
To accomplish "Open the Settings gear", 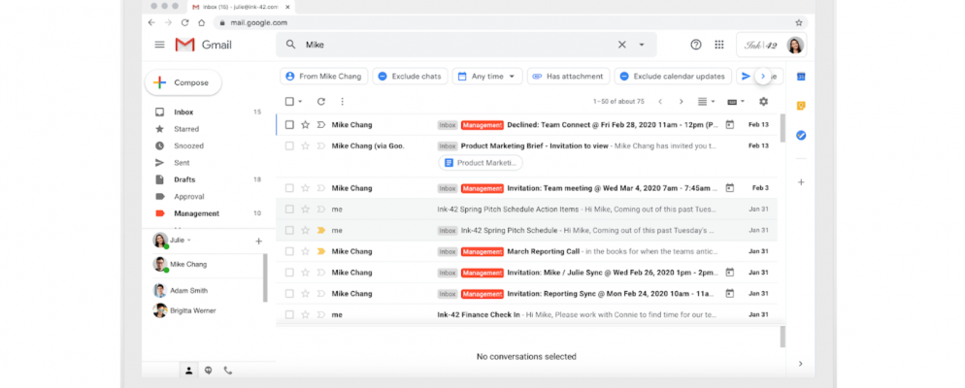I will pos(763,102).
